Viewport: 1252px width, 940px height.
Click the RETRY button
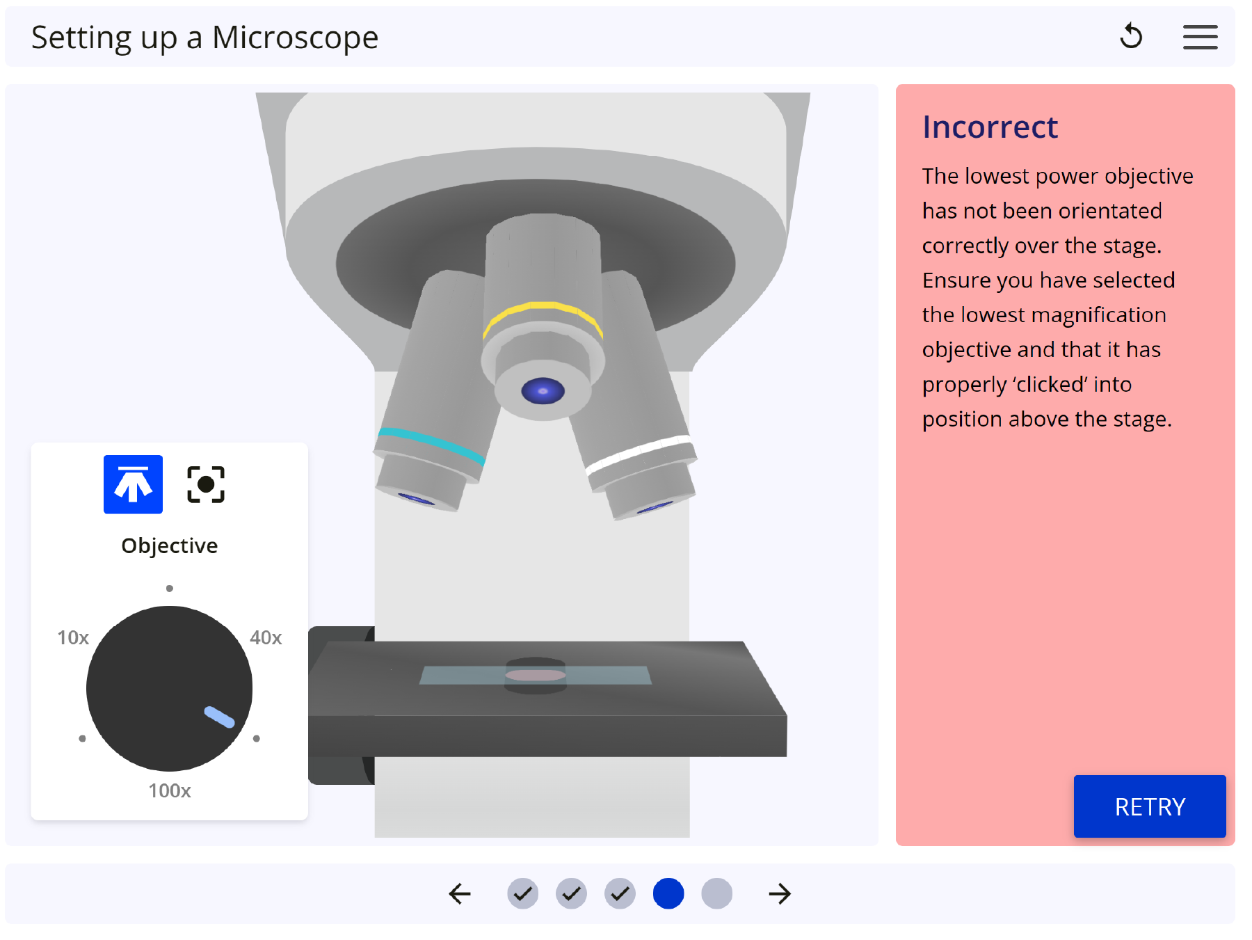1149,806
